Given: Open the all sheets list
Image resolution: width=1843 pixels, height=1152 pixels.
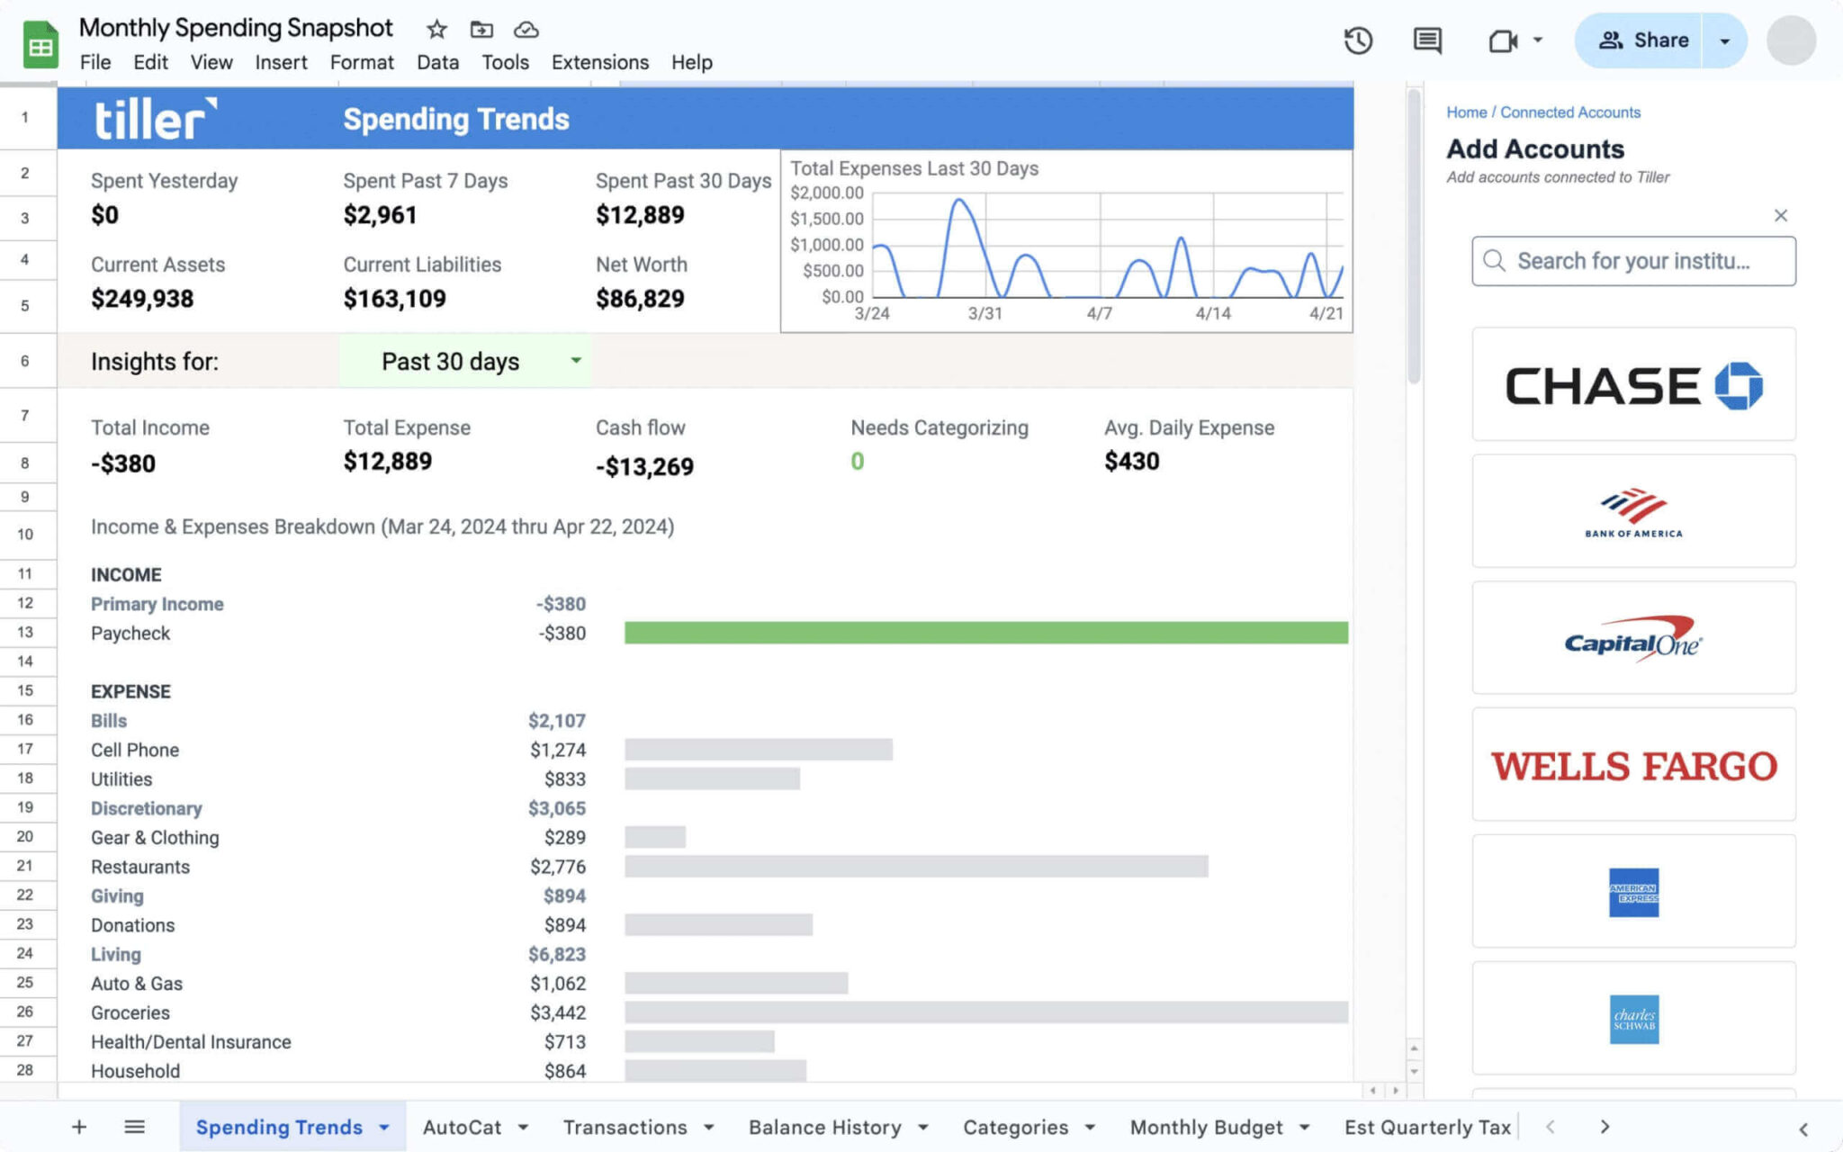Looking at the screenshot, I should (x=134, y=1126).
